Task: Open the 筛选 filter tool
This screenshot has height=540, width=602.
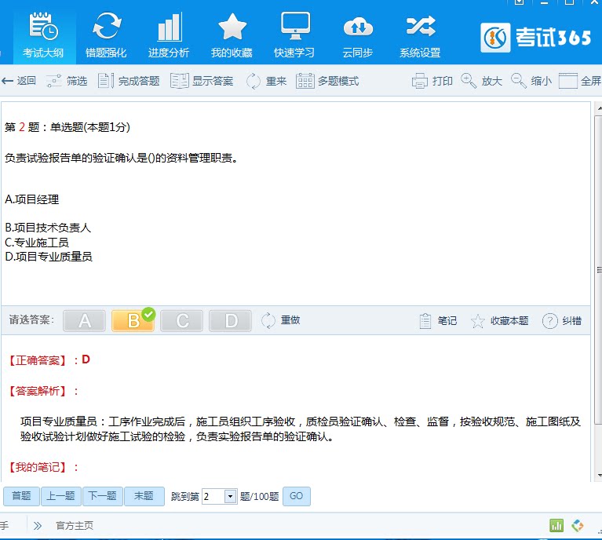Action: coord(67,81)
